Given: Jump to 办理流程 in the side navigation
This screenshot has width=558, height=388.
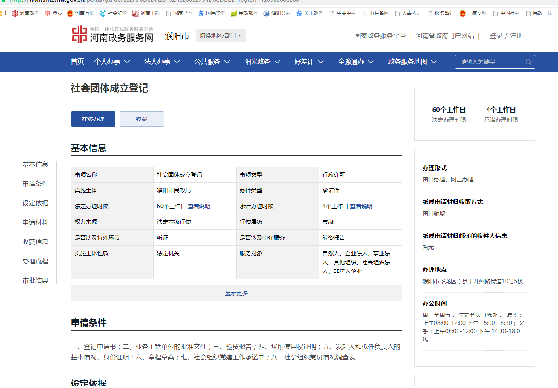Looking at the screenshot, I should 35,261.
